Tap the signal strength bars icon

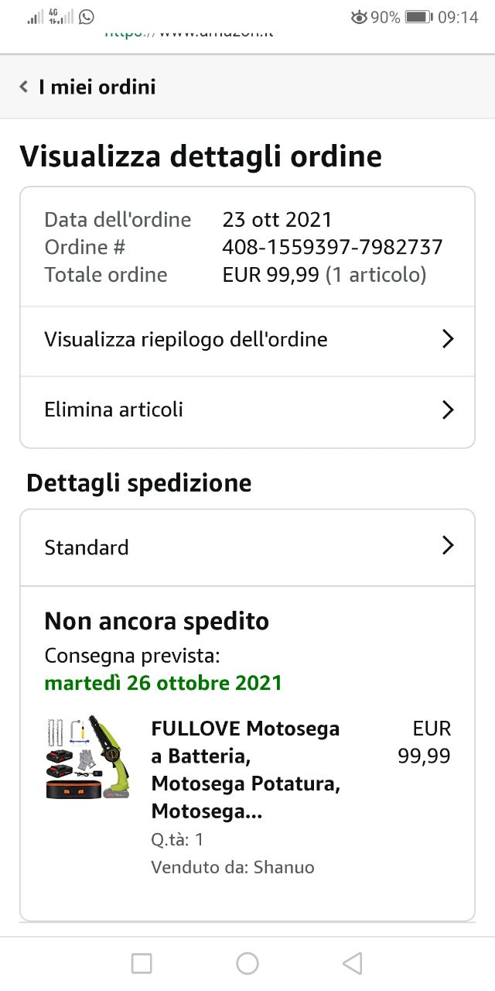[36, 17]
